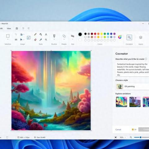The width and height of the screenshot is (149, 149).
Task: Expand the Rotate options dropdown arrow
Action: (24, 34)
